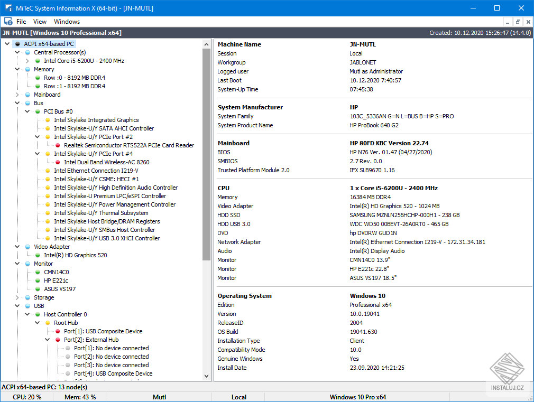534x402 pixels.
Task: Click the yellow Thermal Subsystem node icon
Action: [48, 213]
